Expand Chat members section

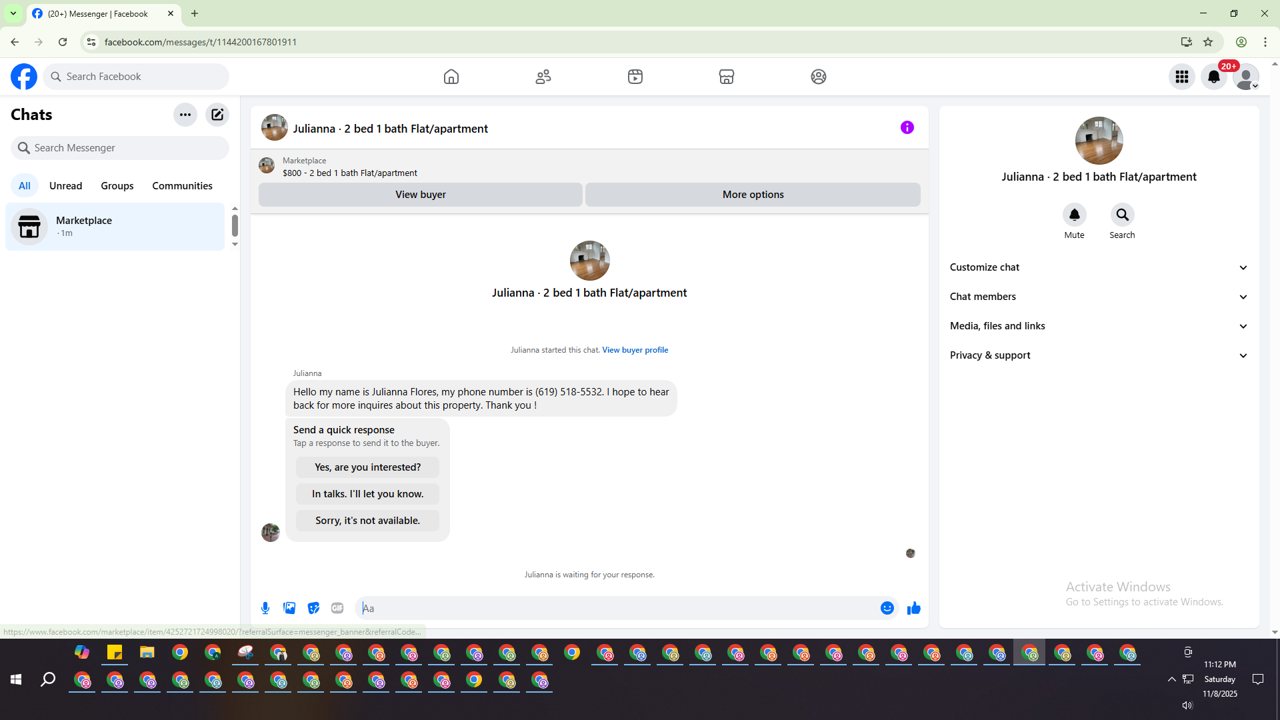point(1098,297)
